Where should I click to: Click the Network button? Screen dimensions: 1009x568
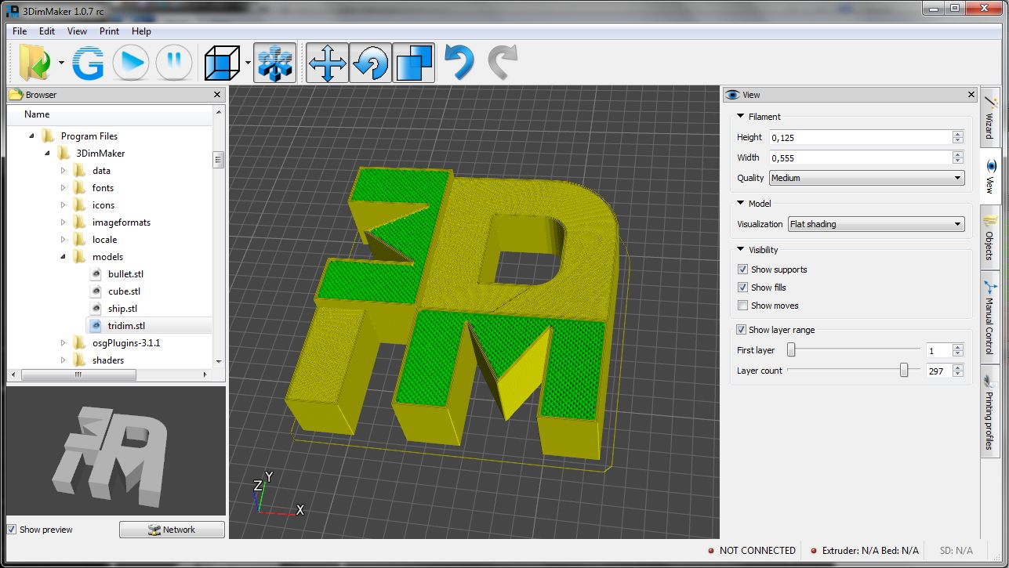click(172, 530)
